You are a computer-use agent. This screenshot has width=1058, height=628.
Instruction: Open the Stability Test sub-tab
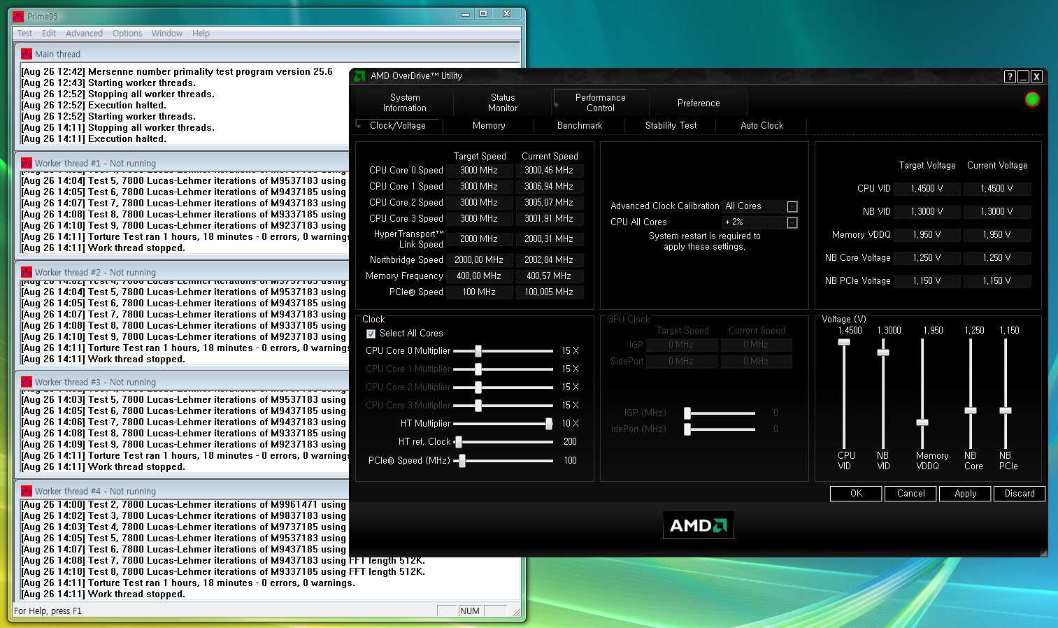671,126
